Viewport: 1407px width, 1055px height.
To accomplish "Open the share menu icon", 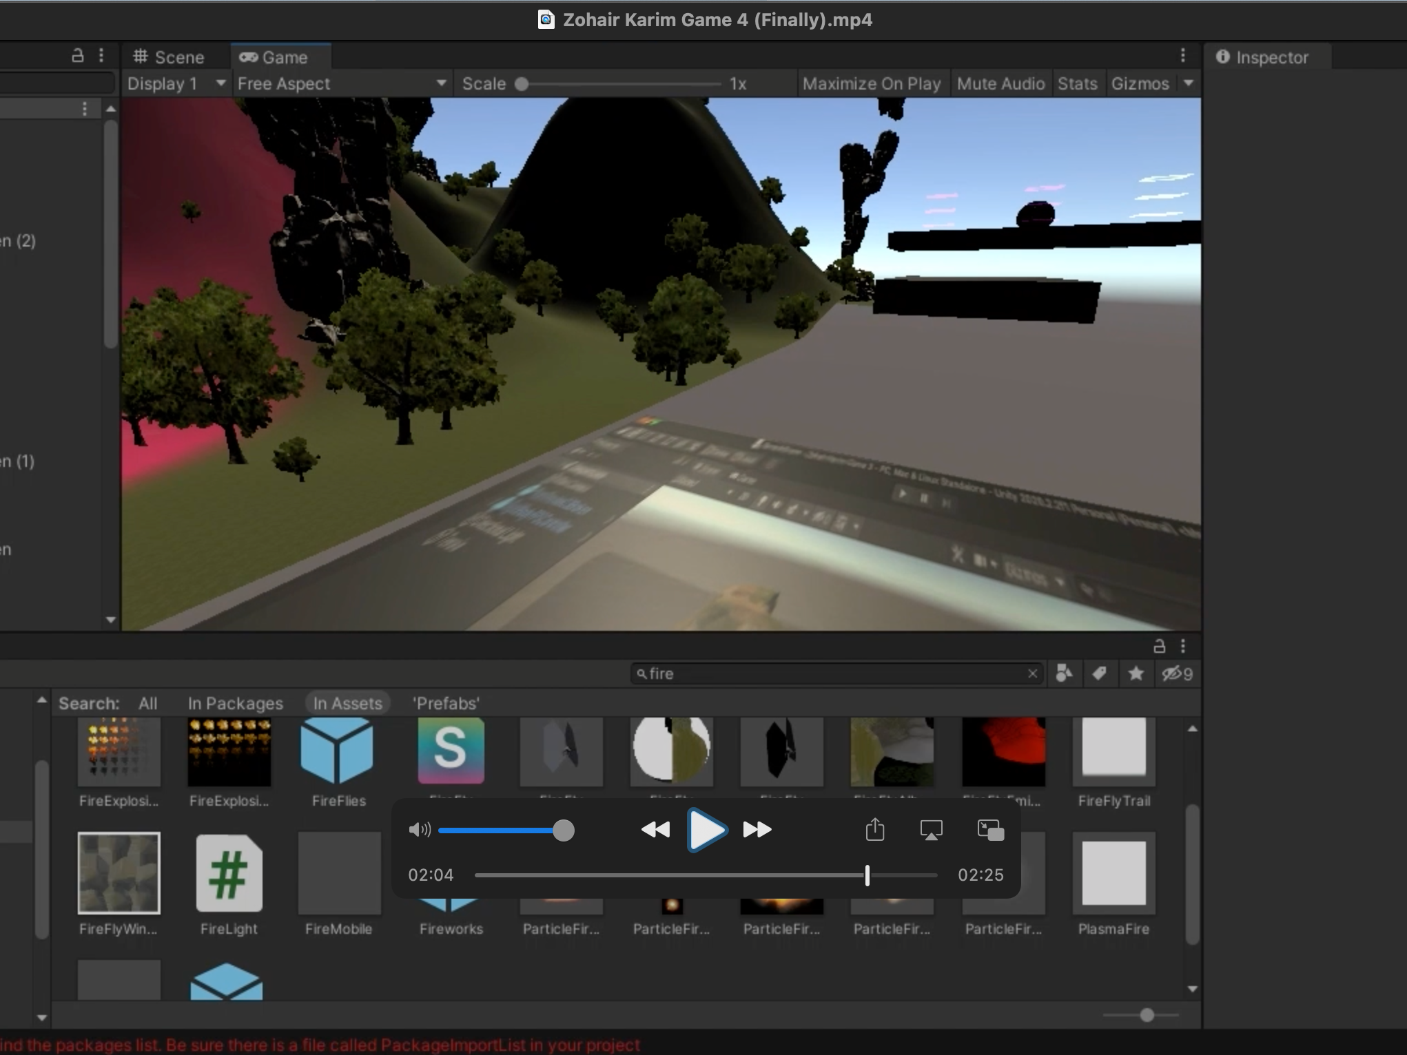I will [875, 829].
